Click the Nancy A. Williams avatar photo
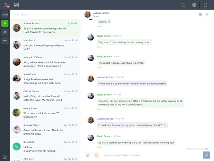Image resolution: width=214 pixels, height=161 pixels. tap(16, 62)
